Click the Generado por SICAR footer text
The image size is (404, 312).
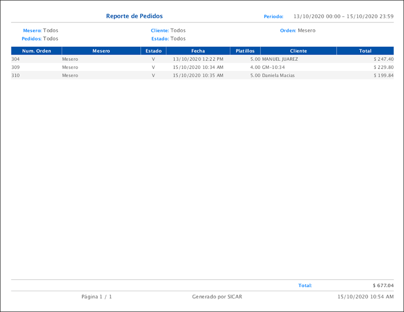(x=217, y=297)
